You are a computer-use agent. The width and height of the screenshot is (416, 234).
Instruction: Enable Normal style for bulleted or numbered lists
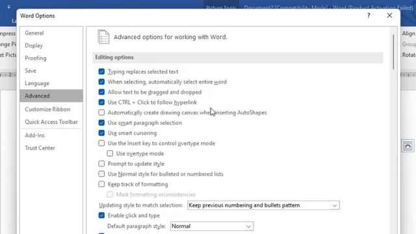point(101,174)
